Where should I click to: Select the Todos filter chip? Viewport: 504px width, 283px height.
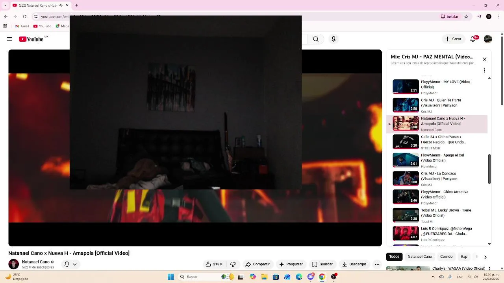point(394,257)
